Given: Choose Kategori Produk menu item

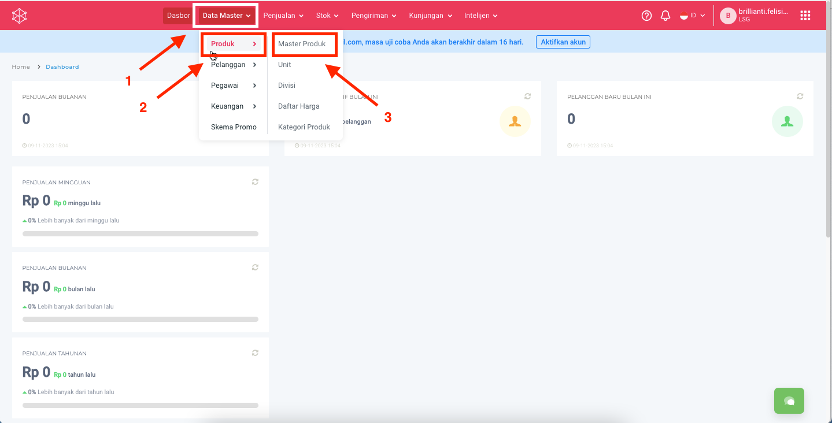Looking at the screenshot, I should click(x=304, y=127).
